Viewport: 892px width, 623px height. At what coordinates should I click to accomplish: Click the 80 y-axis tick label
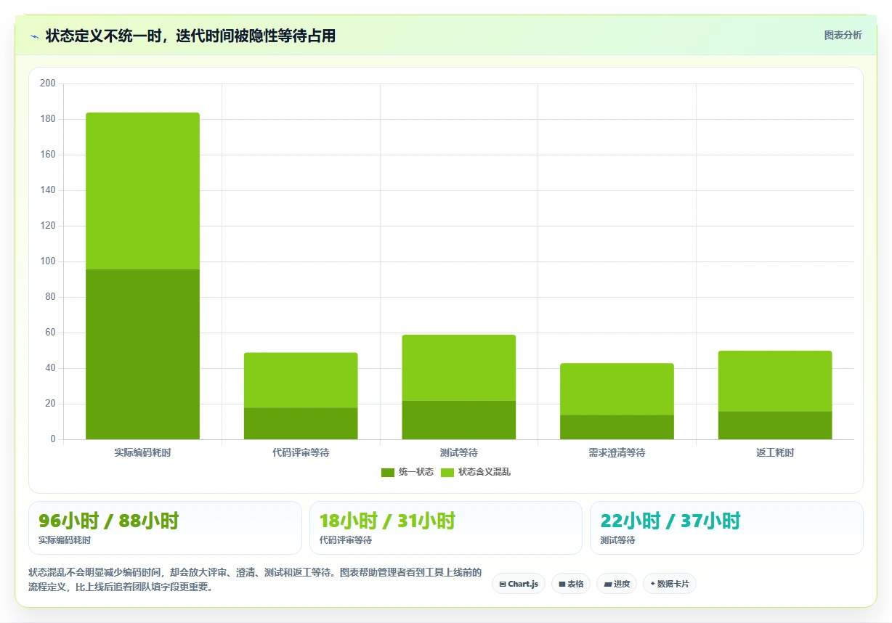(x=50, y=297)
